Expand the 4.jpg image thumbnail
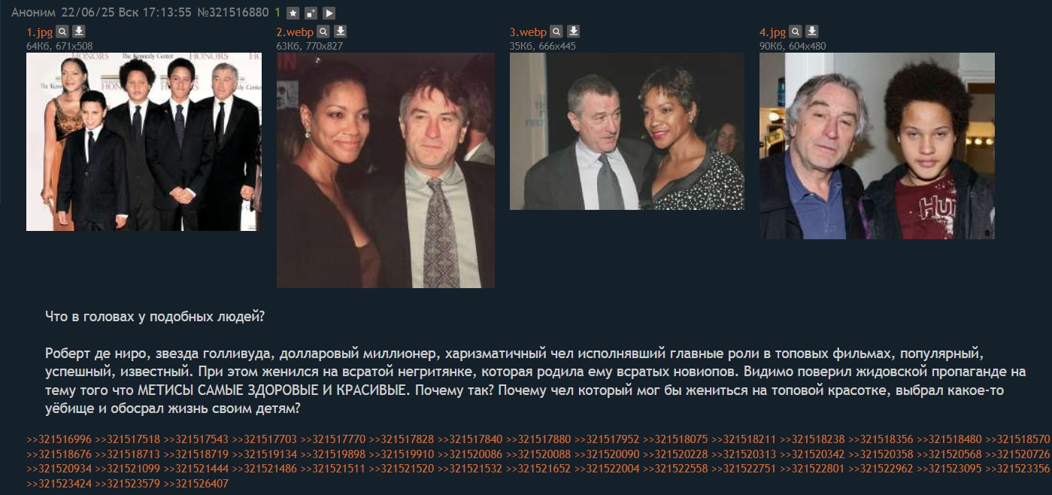 877,146
